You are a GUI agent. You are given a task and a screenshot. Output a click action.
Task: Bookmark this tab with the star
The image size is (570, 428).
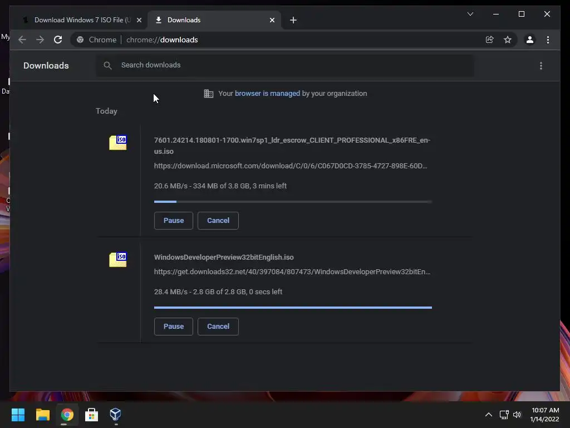[508, 40]
